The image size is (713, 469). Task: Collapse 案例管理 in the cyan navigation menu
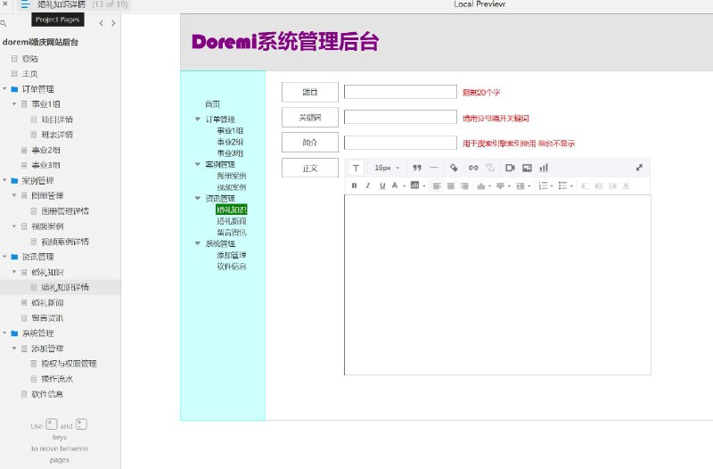pyautogui.click(x=197, y=164)
